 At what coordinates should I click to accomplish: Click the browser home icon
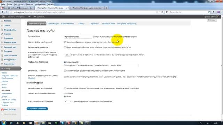point(213,12)
